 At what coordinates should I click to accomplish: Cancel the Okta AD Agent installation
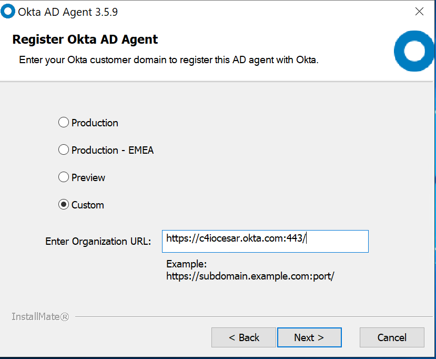[392, 337]
